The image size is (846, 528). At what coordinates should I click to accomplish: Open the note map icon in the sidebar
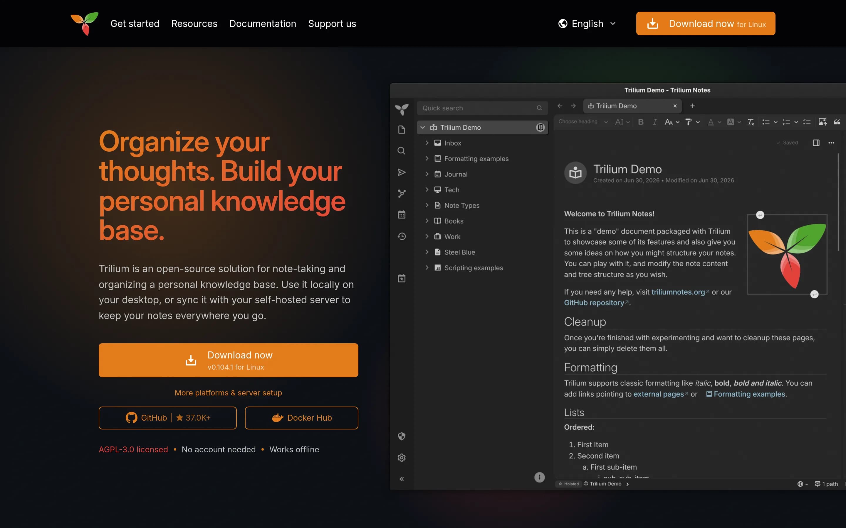pyautogui.click(x=402, y=194)
